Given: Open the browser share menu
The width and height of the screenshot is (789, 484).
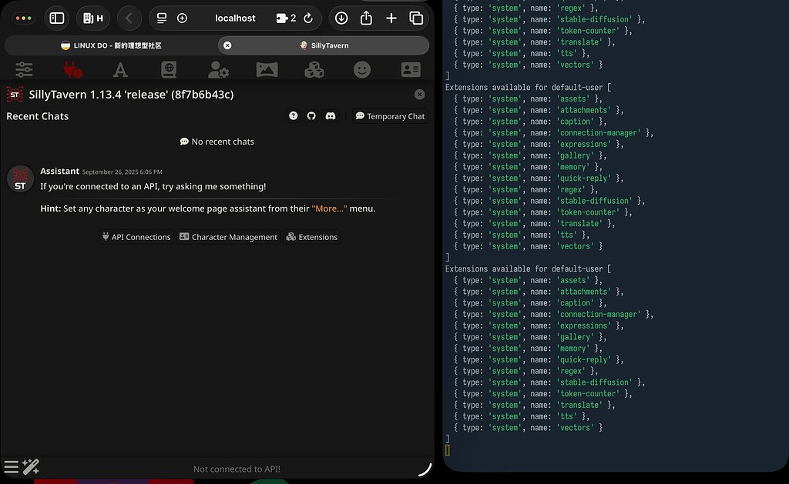Looking at the screenshot, I should tap(366, 18).
